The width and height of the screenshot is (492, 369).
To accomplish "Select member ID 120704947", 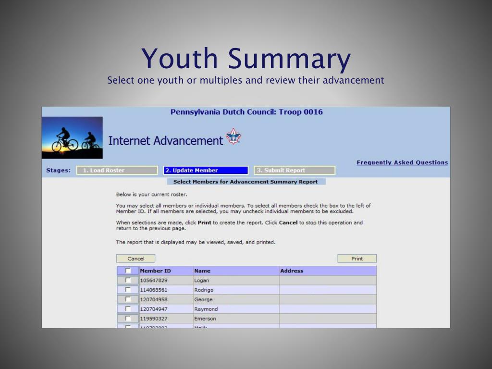I will coord(154,309).
